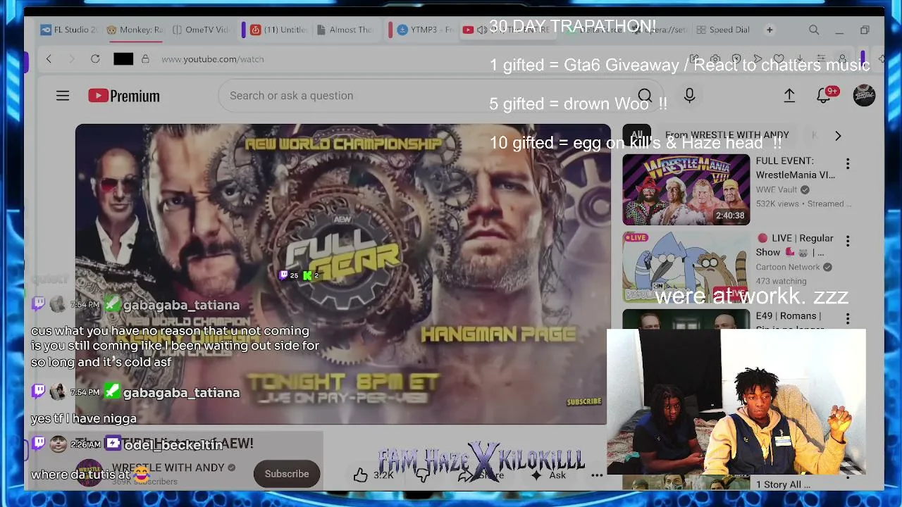Open the browser tab search magnifier
The width and height of the screenshot is (902, 507).
click(x=814, y=30)
